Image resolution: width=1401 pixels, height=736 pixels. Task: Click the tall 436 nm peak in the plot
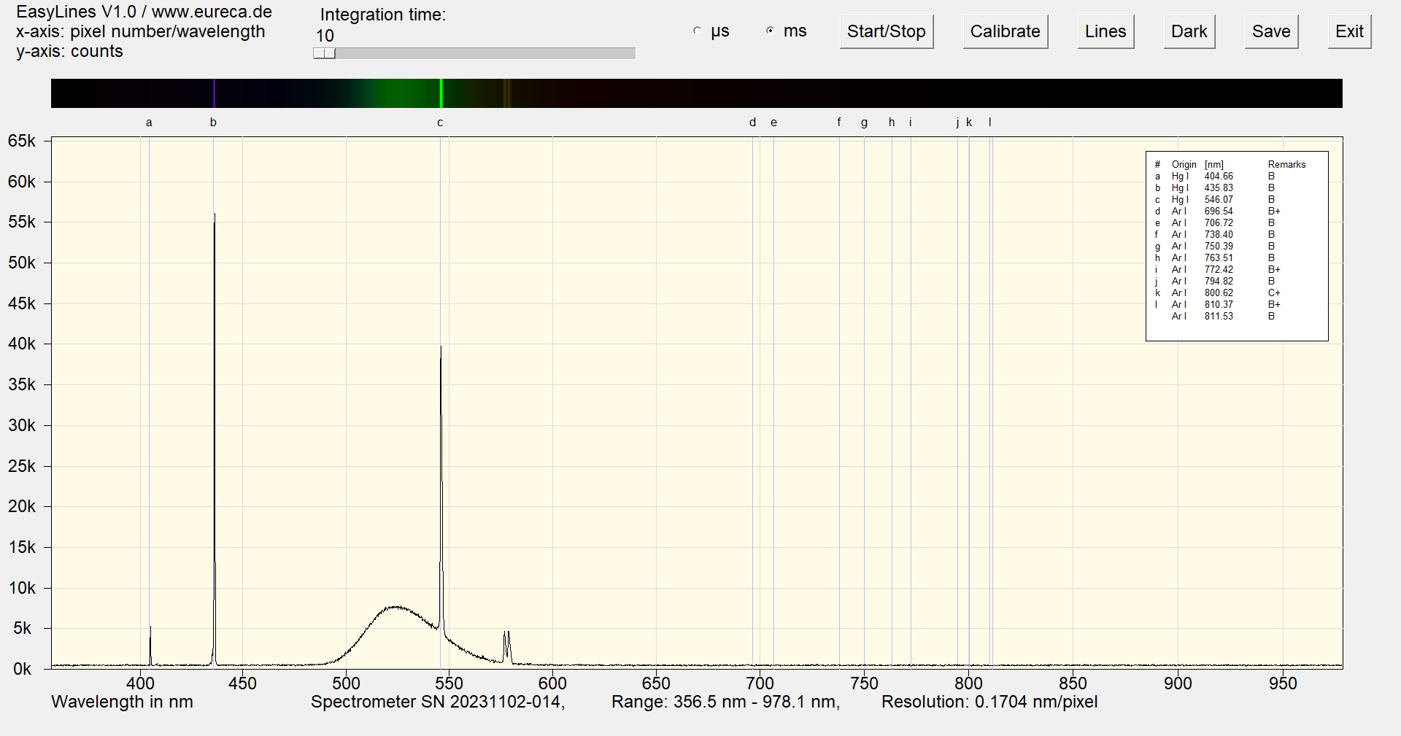pyautogui.click(x=215, y=438)
